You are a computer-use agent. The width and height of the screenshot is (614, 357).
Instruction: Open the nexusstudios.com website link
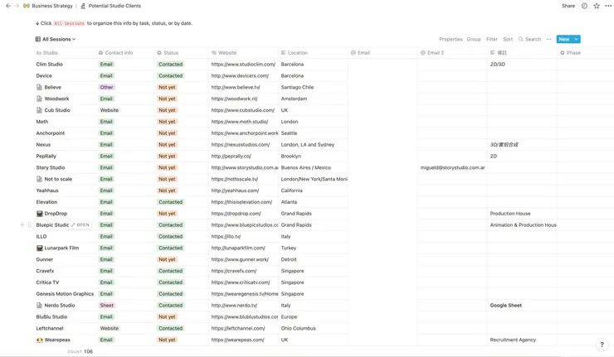pyautogui.click(x=241, y=145)
